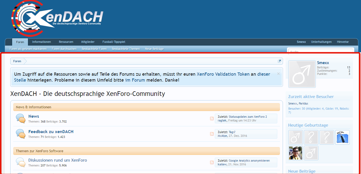
Task: Visit ragtek's profile link
Action: (222, 120)
